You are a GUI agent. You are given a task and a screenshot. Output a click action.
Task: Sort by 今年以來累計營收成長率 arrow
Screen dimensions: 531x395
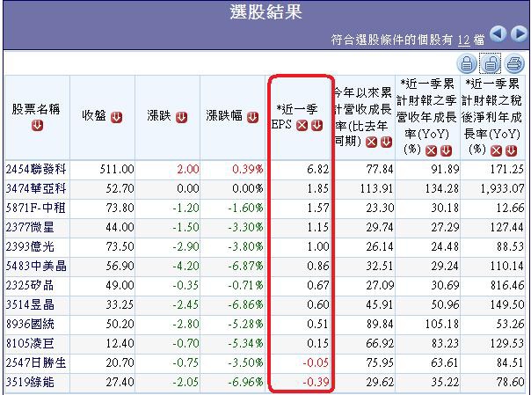[x=386, y=143]
